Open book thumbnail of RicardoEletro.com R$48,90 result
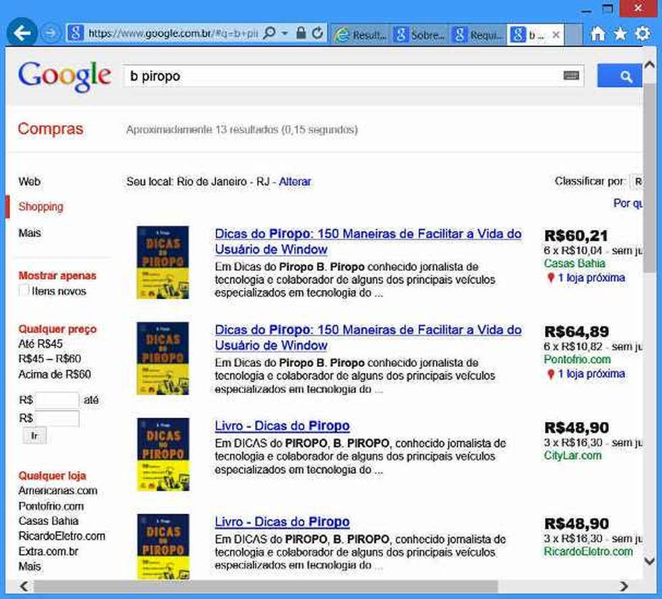662x599 pixels. click(x=163, y=547)
